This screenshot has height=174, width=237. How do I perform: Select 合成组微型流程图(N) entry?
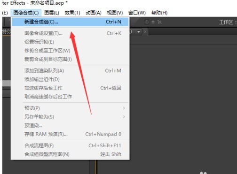70,154
